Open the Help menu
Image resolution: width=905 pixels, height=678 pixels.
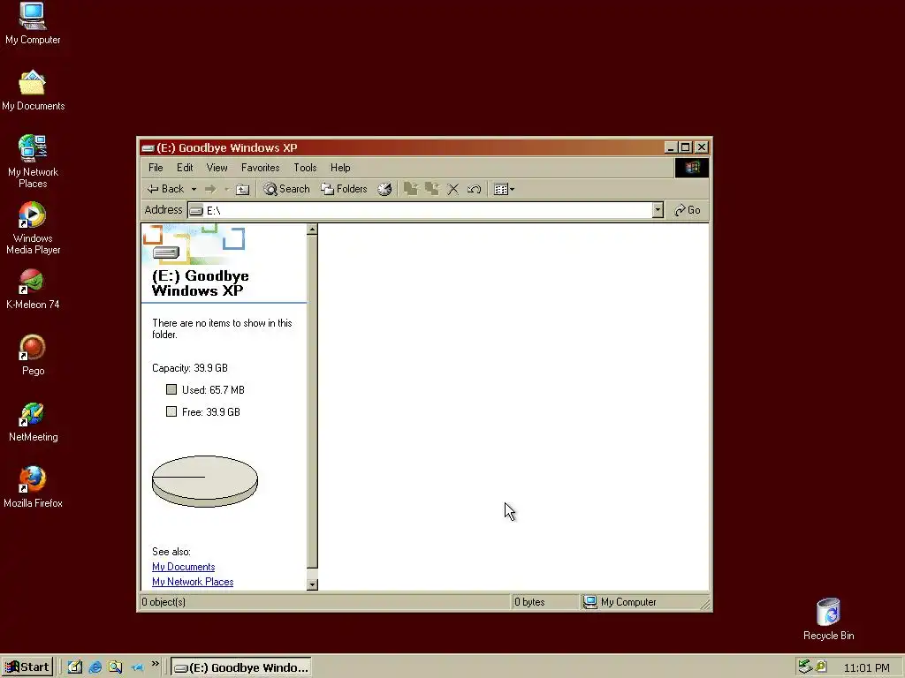(340, 168)
